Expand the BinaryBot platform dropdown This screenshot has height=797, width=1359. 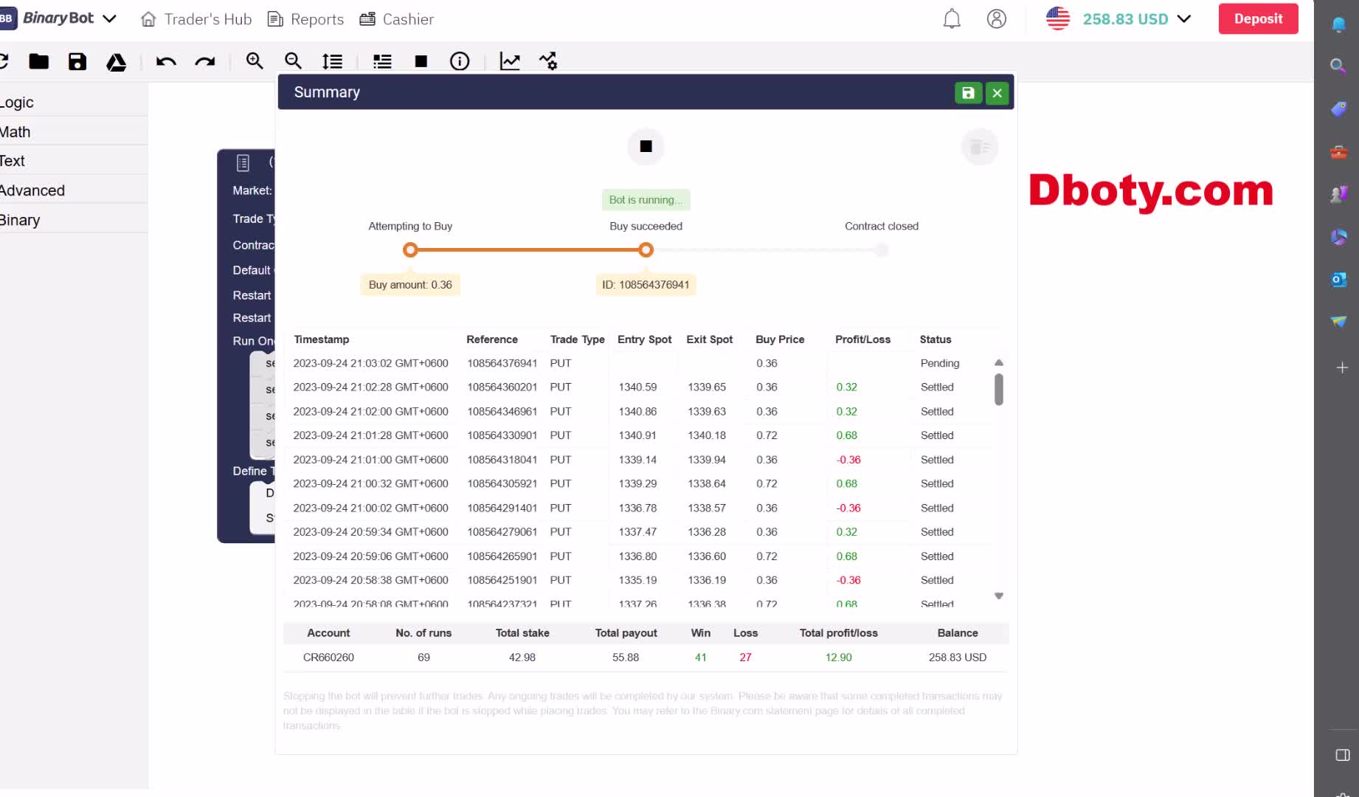[109, 18]
